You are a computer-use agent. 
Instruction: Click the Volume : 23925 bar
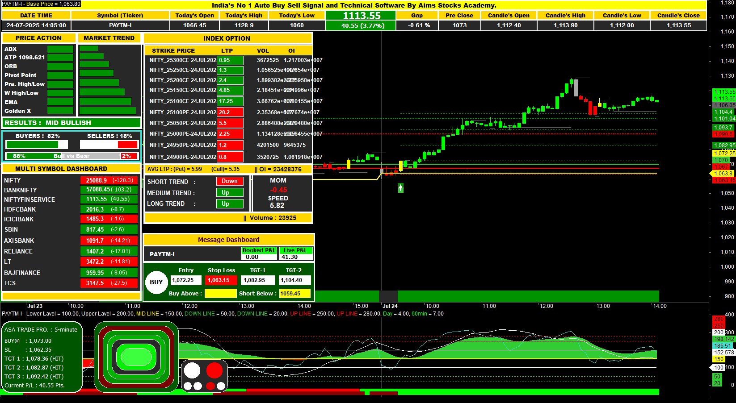[228, 218]
